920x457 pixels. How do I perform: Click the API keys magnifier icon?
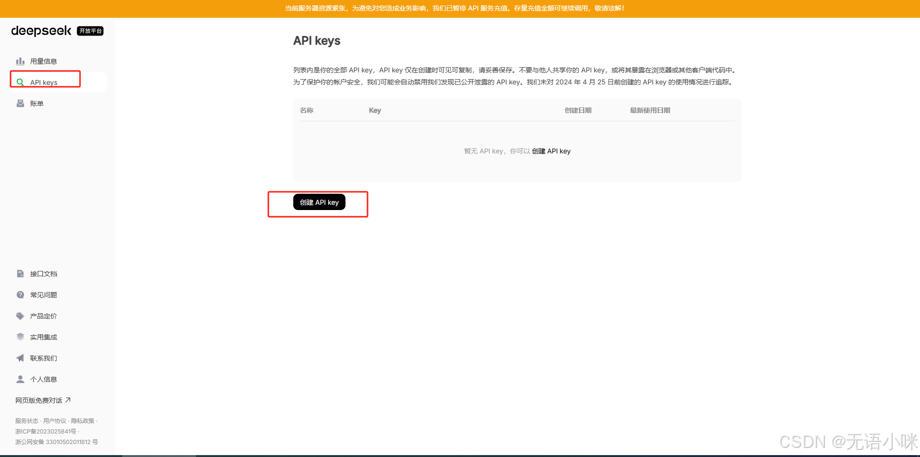pos(20,82)
